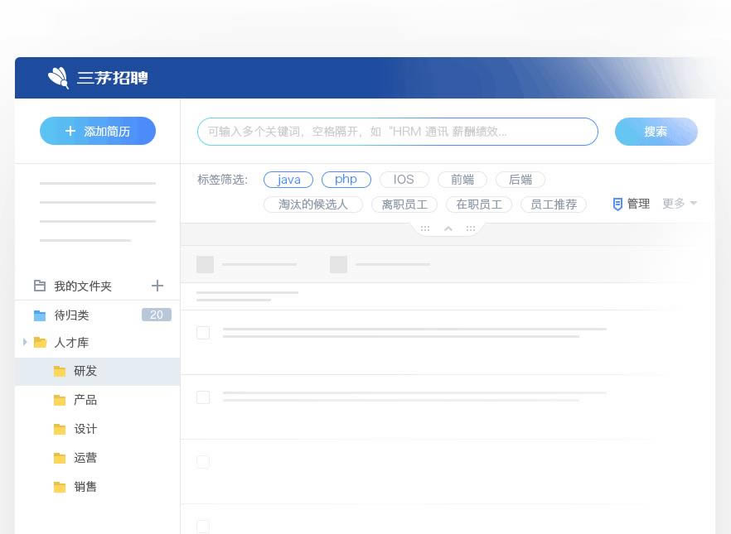731x534 pixels.
Task: Open the 运营 folder
Action: pos(85,458)
